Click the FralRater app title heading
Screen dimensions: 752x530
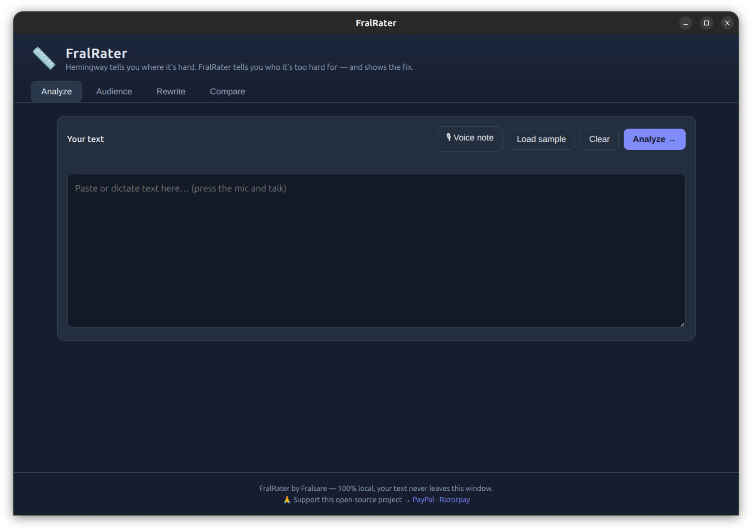click(96, 54)
